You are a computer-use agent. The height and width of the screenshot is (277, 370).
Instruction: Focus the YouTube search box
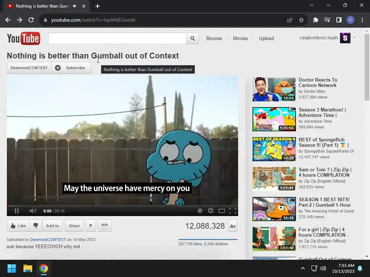(117, 38)
